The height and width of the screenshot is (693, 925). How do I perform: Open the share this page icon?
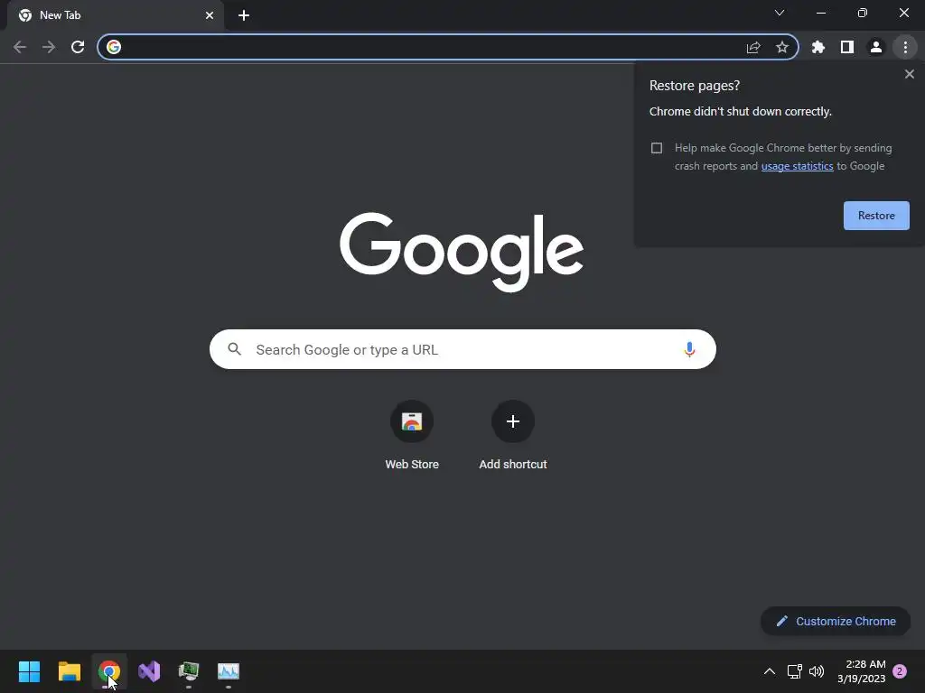[753, 47]
